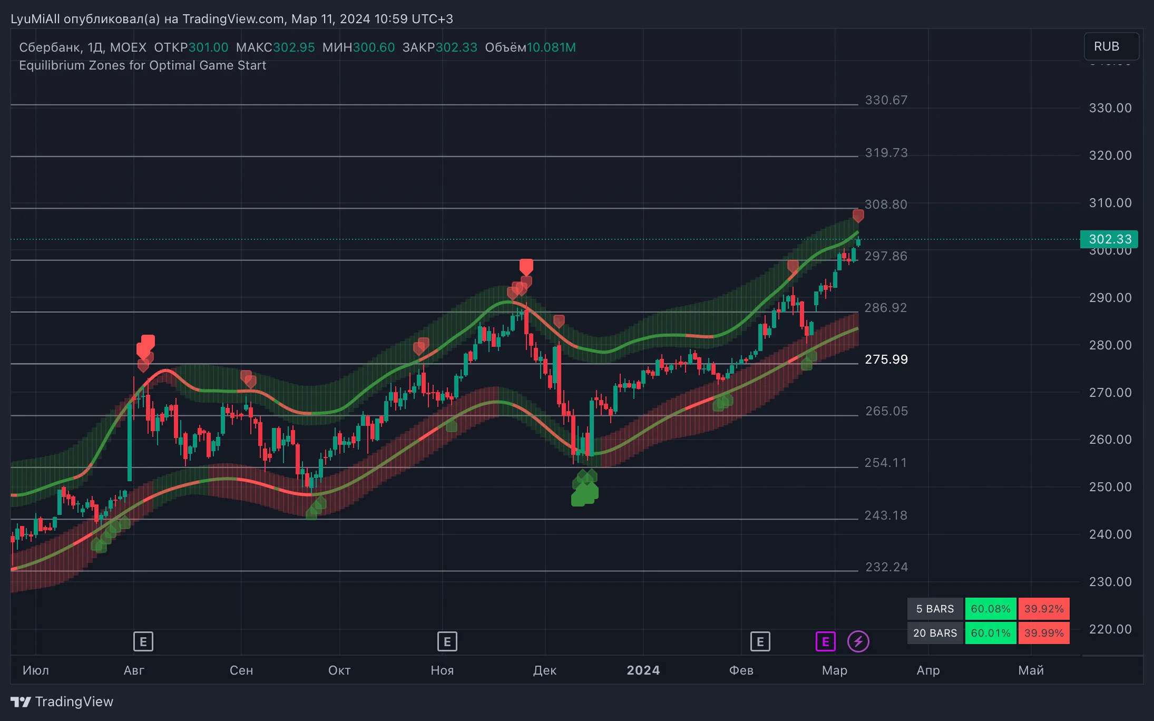Image resolution: width=1154 pixels, height=721 pixels.
Task: Select the green 60.08% cell
Action: (991, 609)
